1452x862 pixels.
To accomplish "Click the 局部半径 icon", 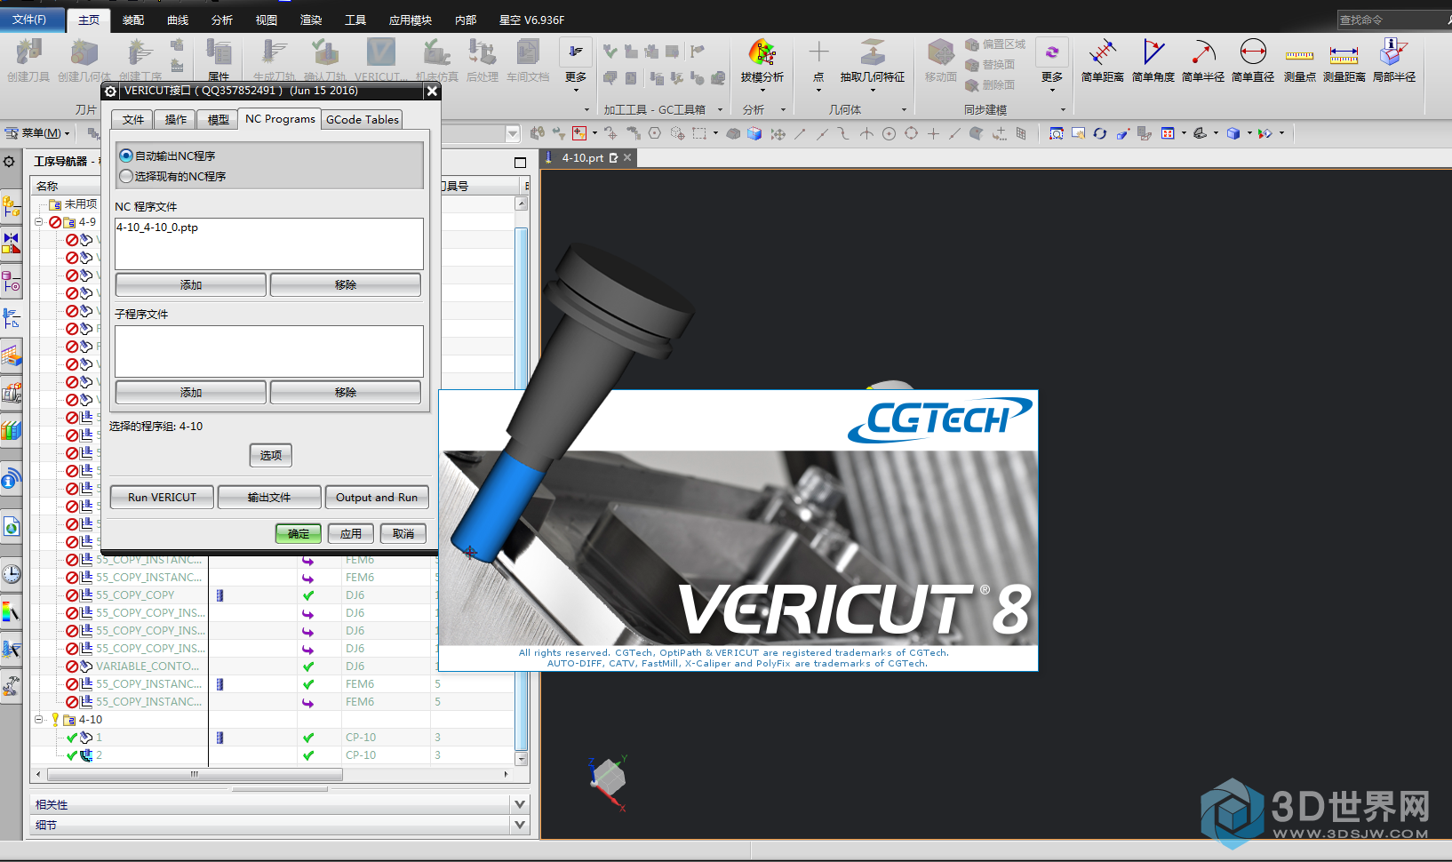I will [1393, 60].
